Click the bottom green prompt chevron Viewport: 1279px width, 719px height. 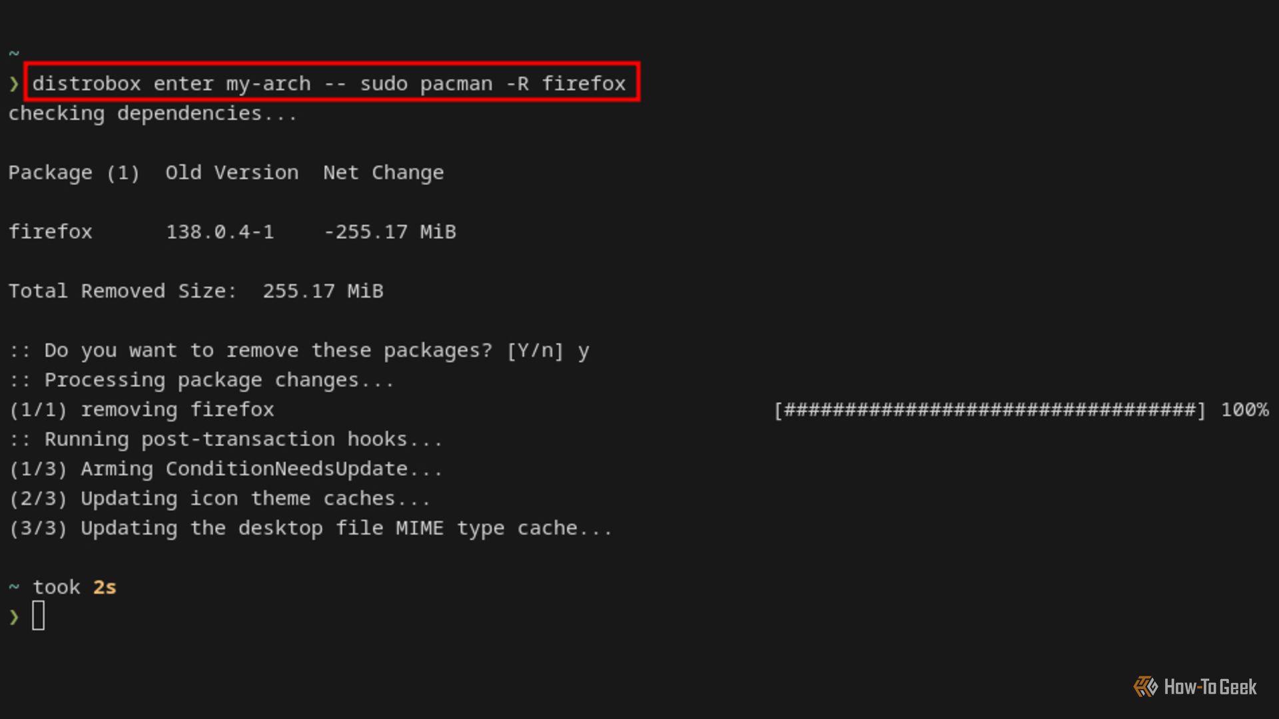click(14, 617)
